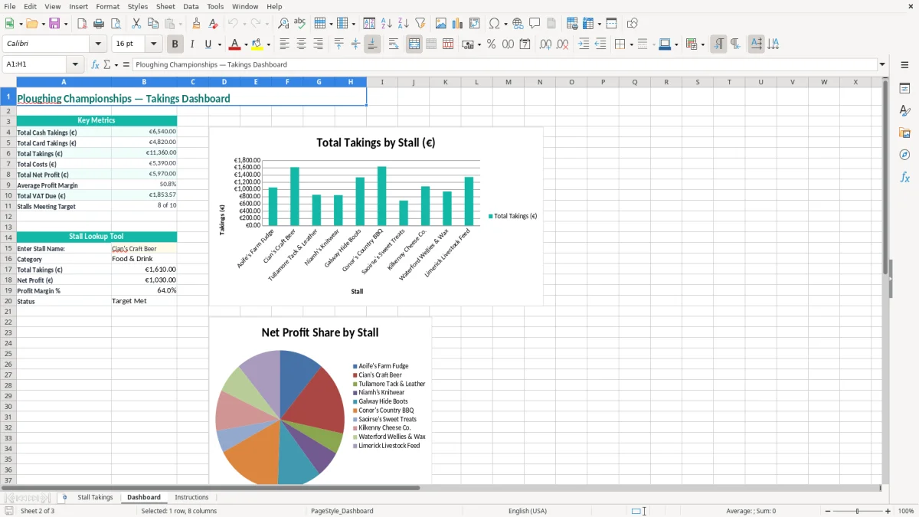The height and width of the screenshot is (517, 919).
Task: Open the Sheet menu
Action: click(165, 6)
